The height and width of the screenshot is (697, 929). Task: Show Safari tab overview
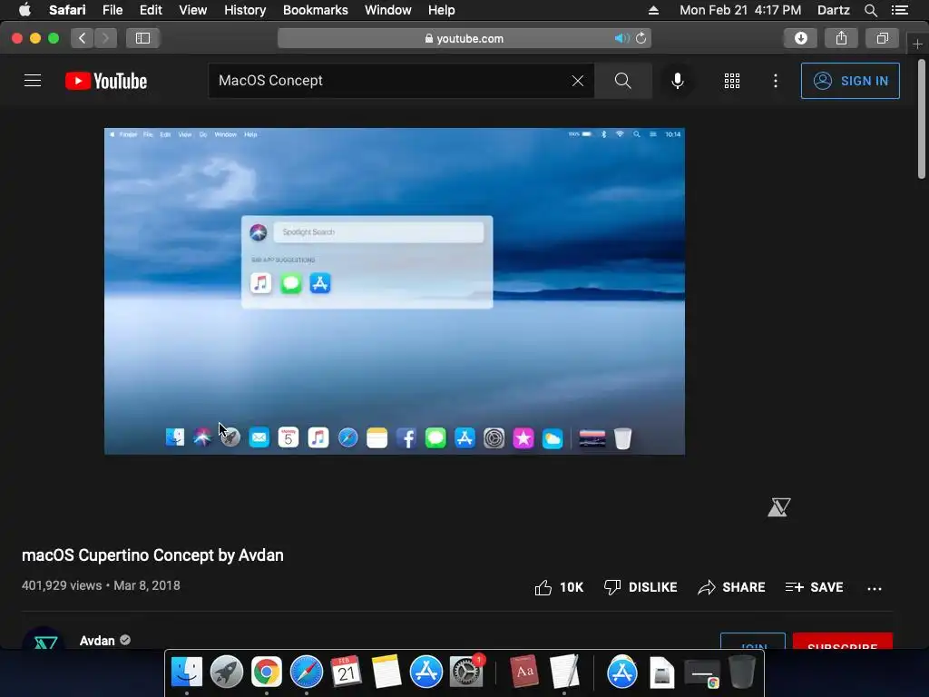tap(882, 38)
